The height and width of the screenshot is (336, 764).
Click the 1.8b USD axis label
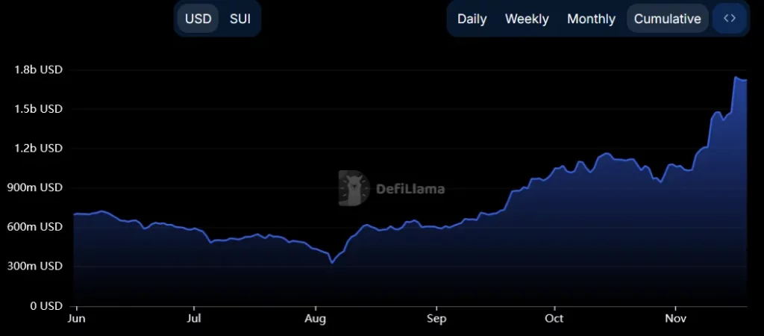point(39,69)
